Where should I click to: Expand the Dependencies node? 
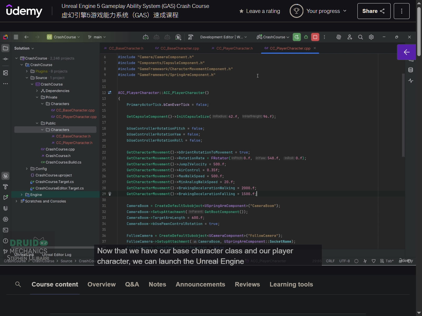[x=37, y=91]
